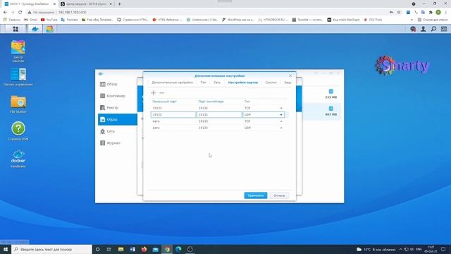451x254 pixels.
Task: Select Port Settings tab
Action: (242, 83)
